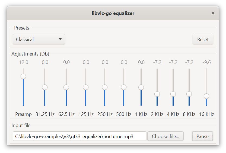Click the libvlc-go equalizer title bar
This screenshot has width=226, height=153.
coord(113,13)
